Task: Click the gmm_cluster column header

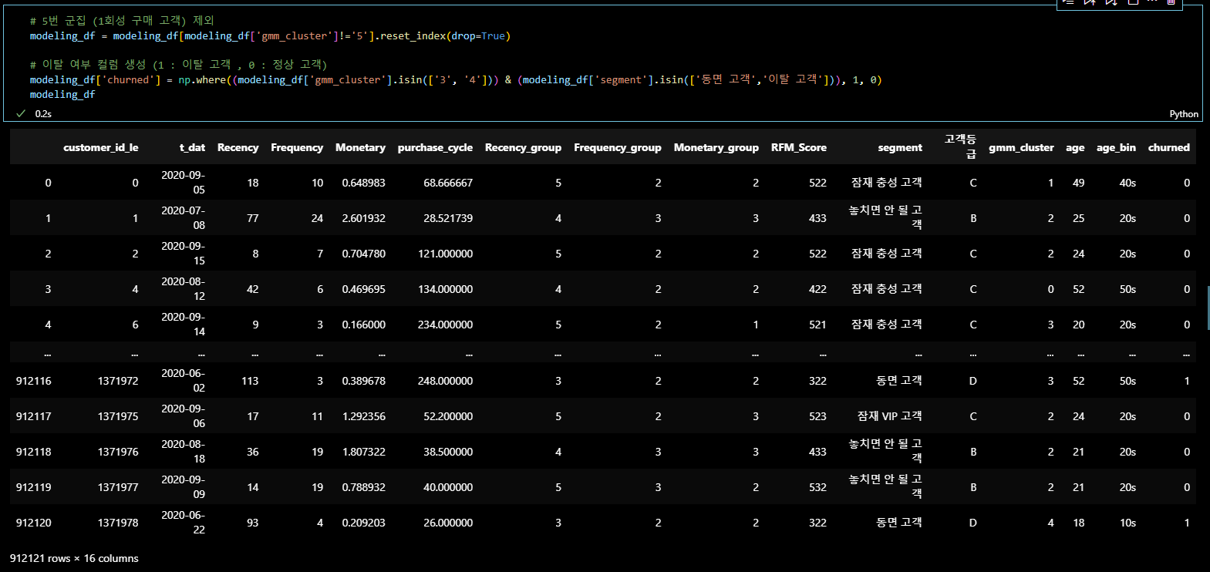Action: [1021, 147]
